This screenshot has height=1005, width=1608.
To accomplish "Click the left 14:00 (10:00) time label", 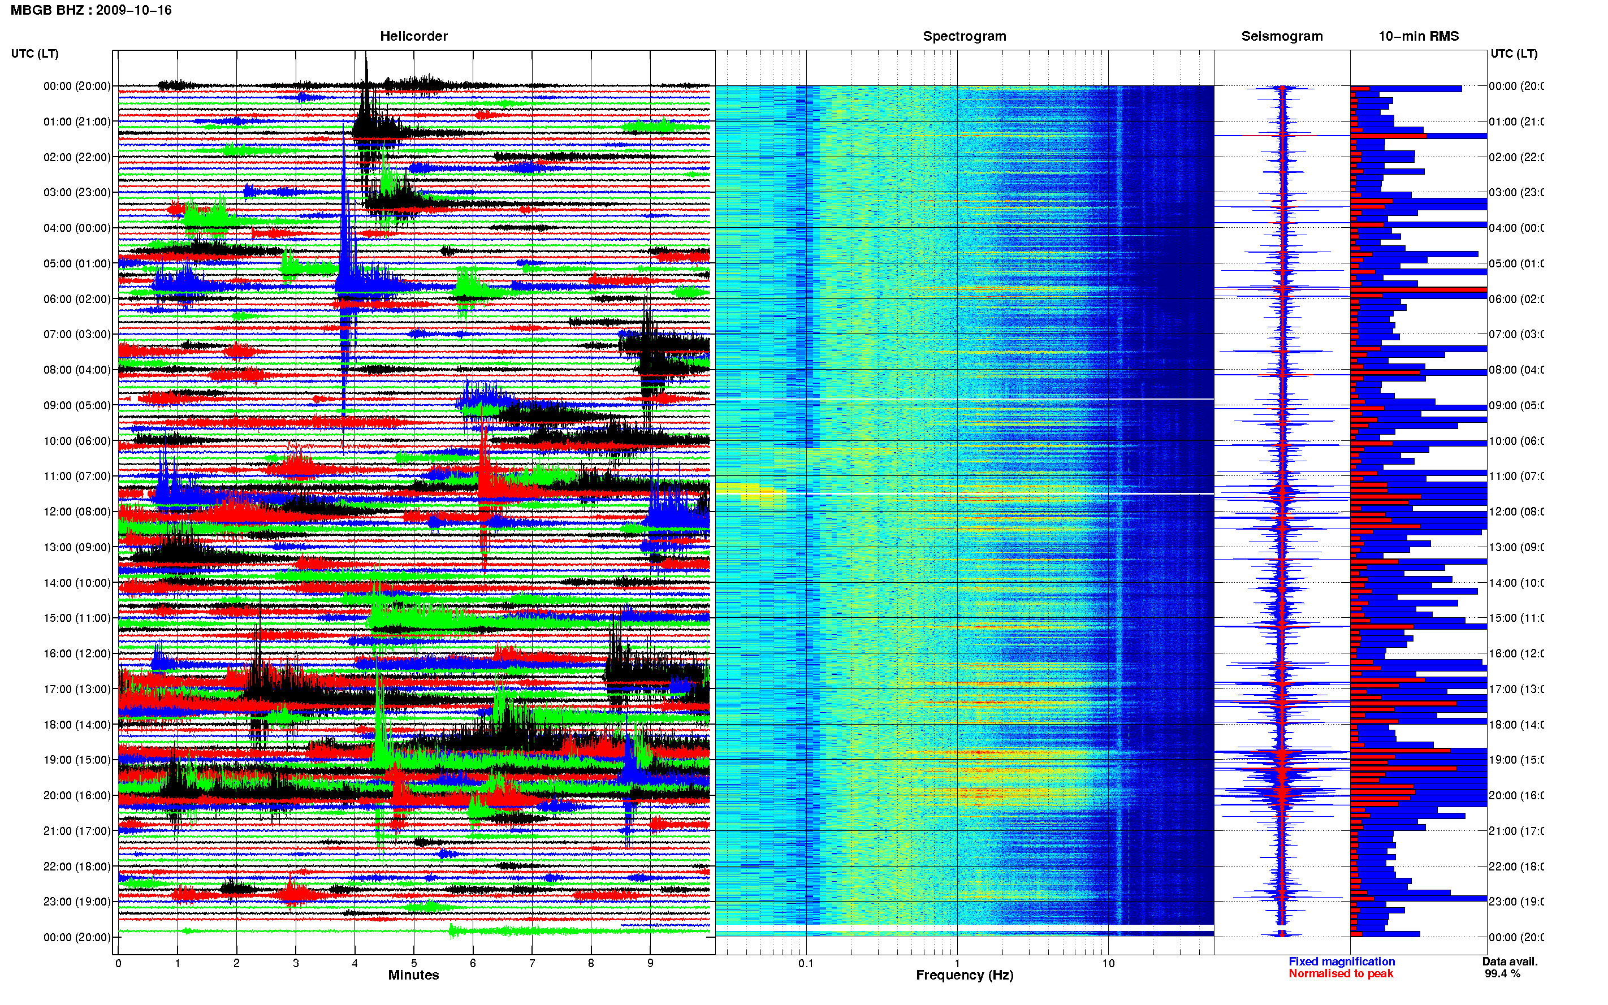I will (77, 583).
